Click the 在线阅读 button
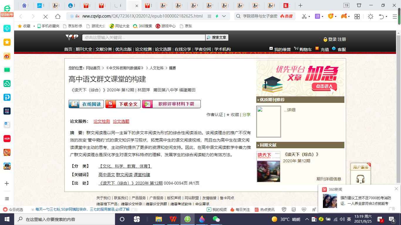The image size is (401, 225). (86, 104)
